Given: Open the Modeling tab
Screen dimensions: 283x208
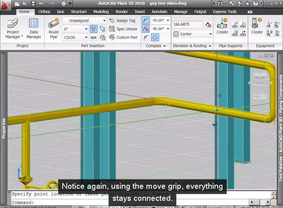Looking at the screenshot, I should coord(101,12).
